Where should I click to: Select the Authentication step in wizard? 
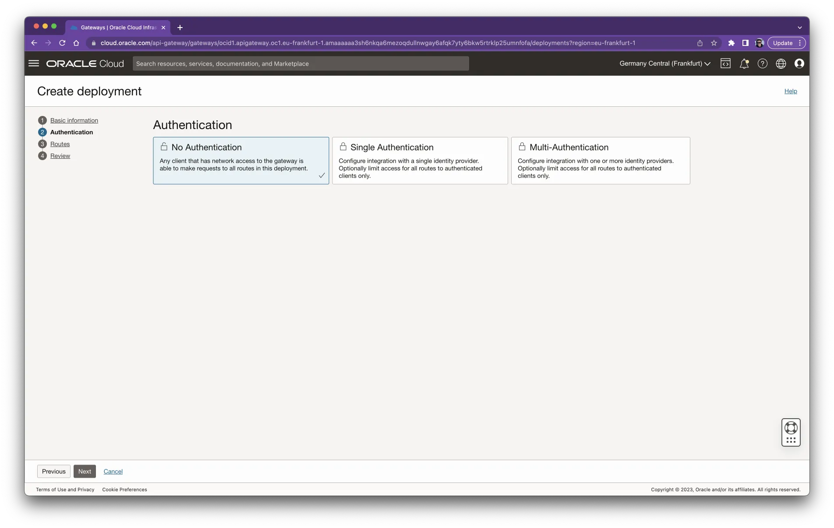71,132
